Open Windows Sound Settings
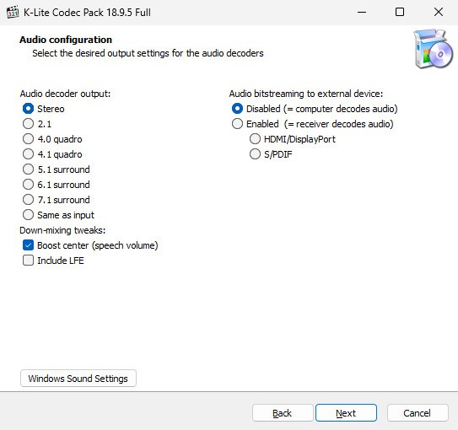The image size is (458, 430). [78, 379]
